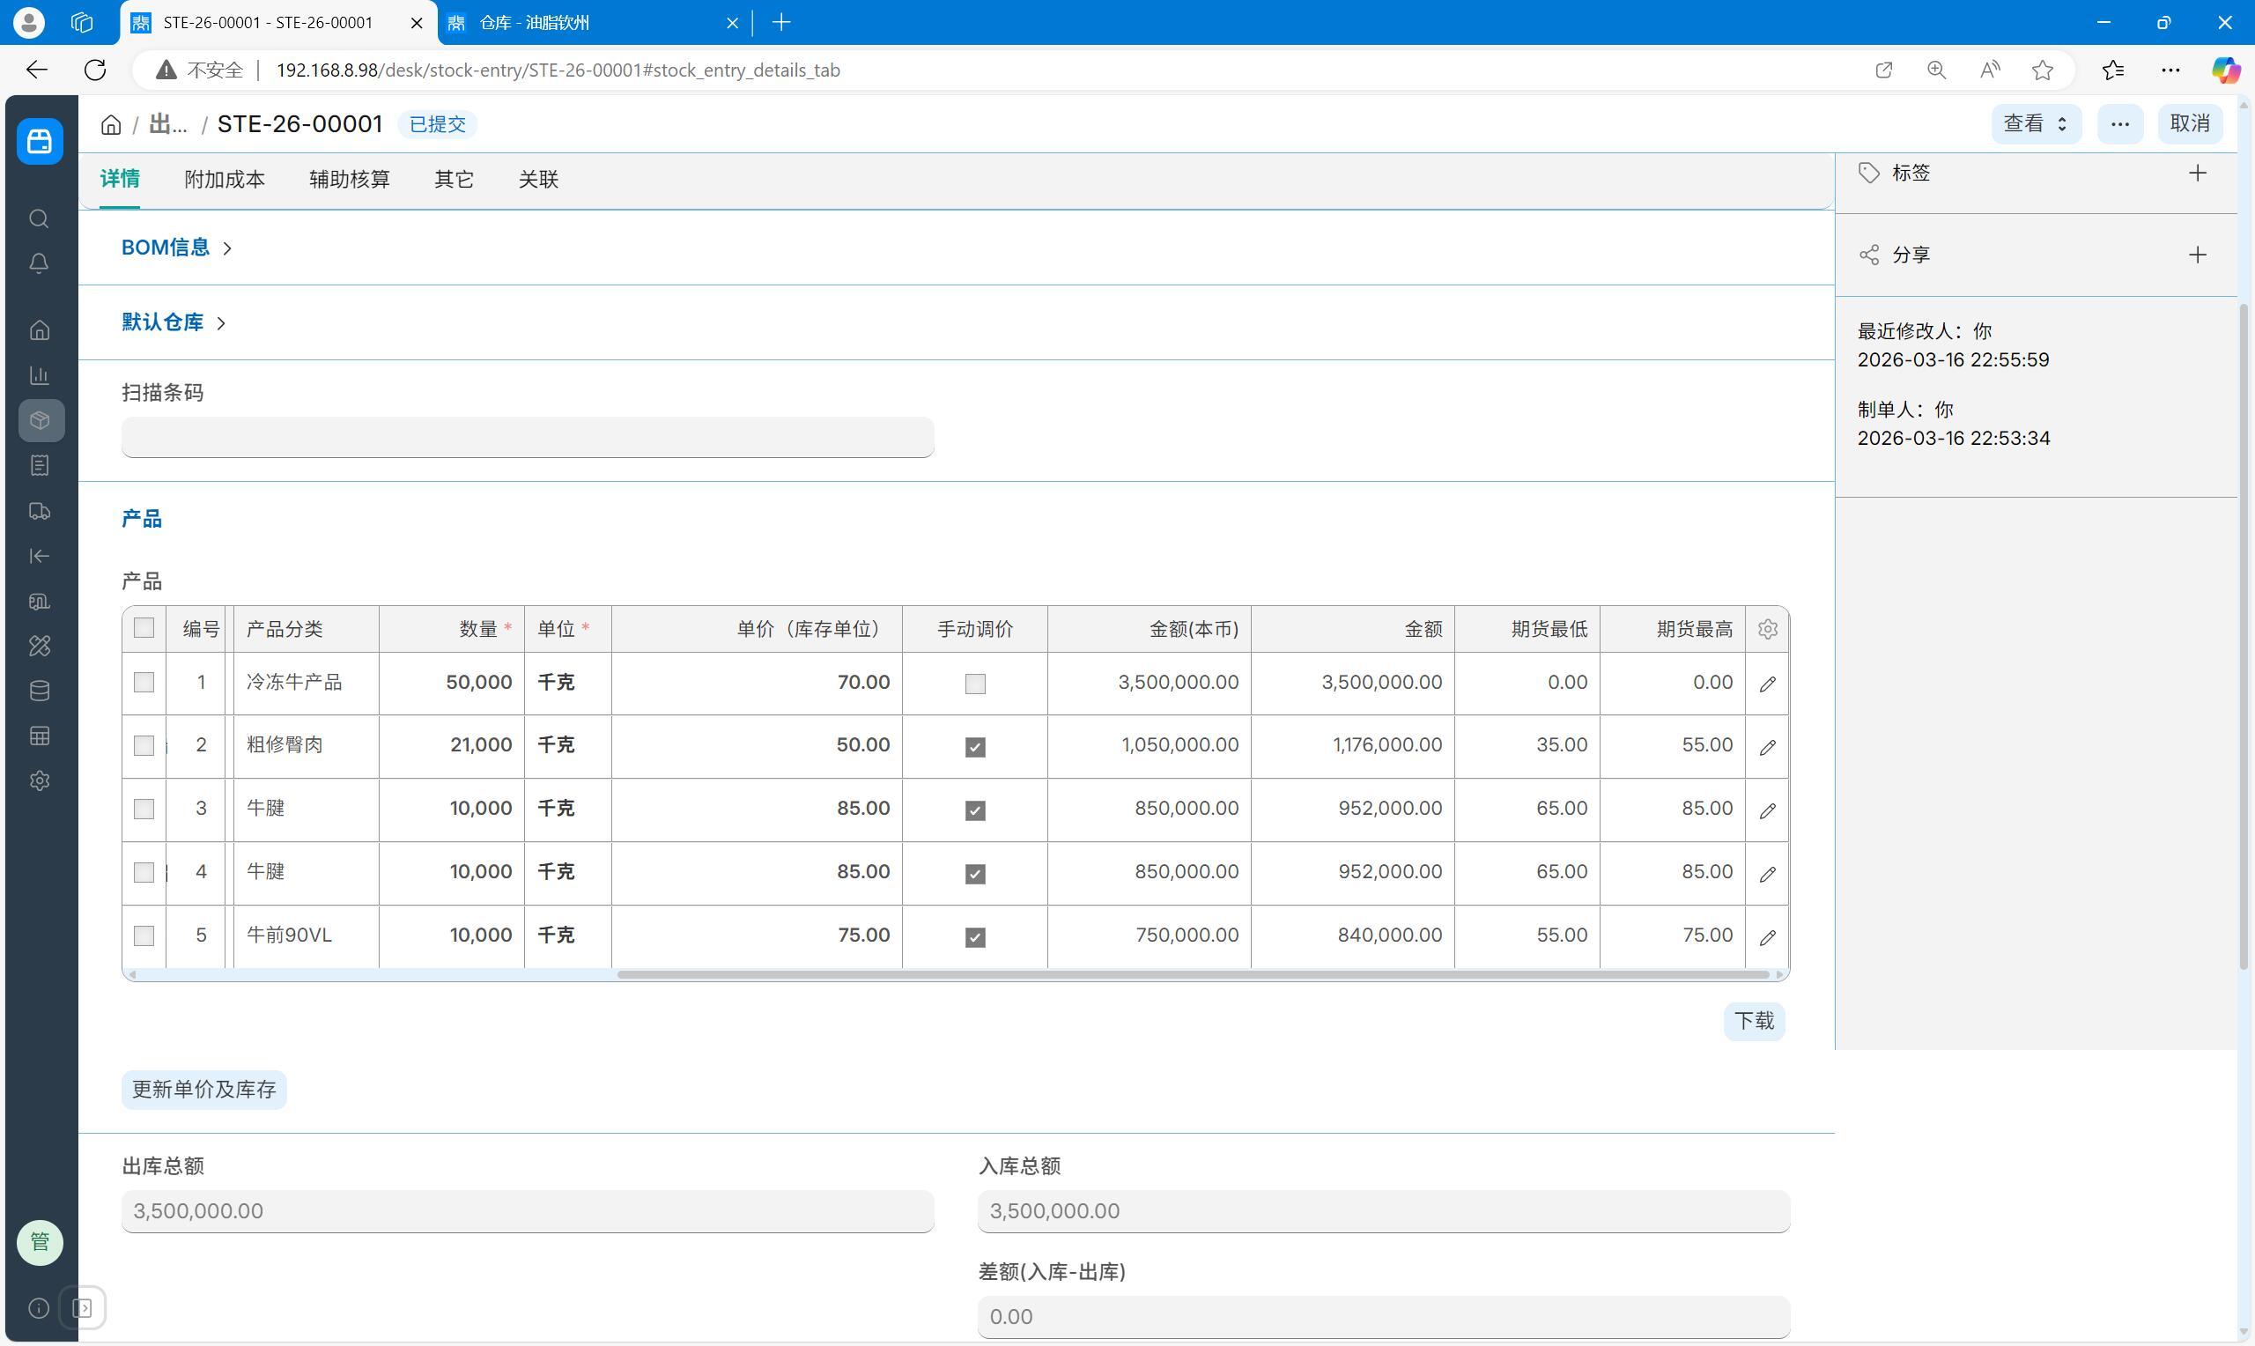The height and width of the screenshot is (1346, 2255).
Task: Click 更新单价及库存 button
Action: 204,1090
